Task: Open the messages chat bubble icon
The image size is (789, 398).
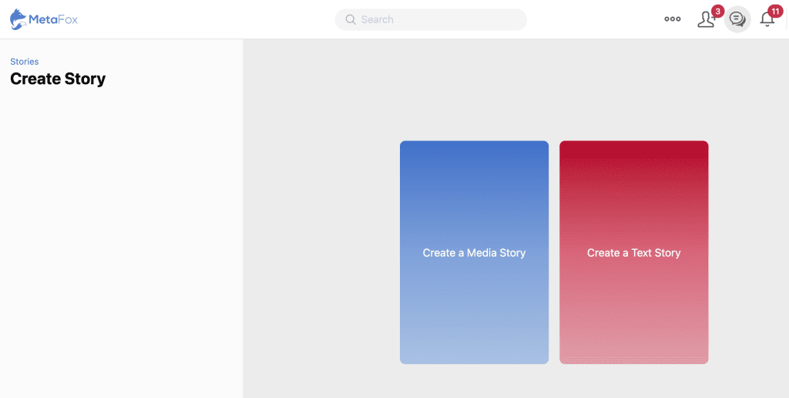Action: (737, 19)
